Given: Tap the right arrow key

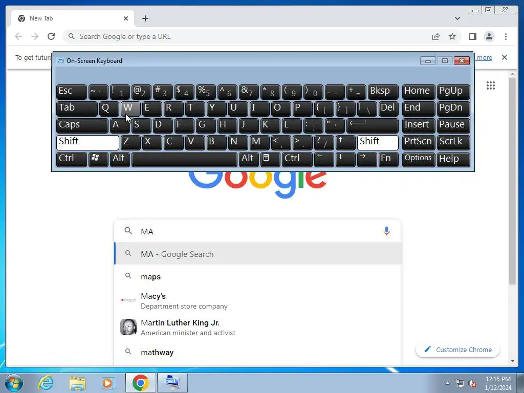Looking at the screenshot, I should click(366, 159).
